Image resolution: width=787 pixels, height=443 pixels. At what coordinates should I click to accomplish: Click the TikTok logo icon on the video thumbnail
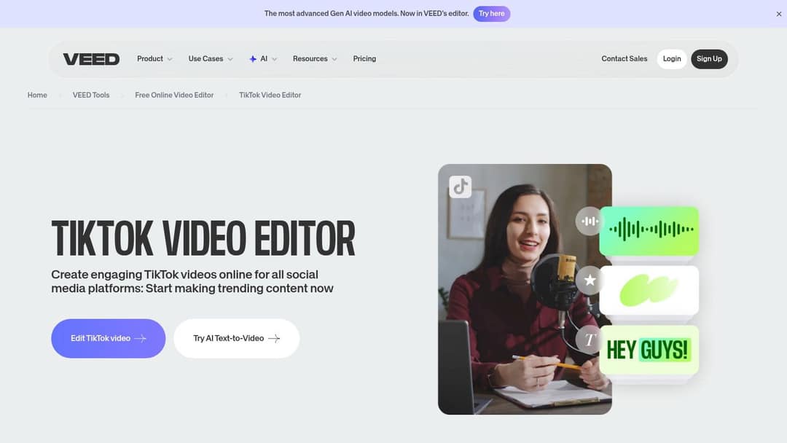pyautogui.click(x=461, y=187)
